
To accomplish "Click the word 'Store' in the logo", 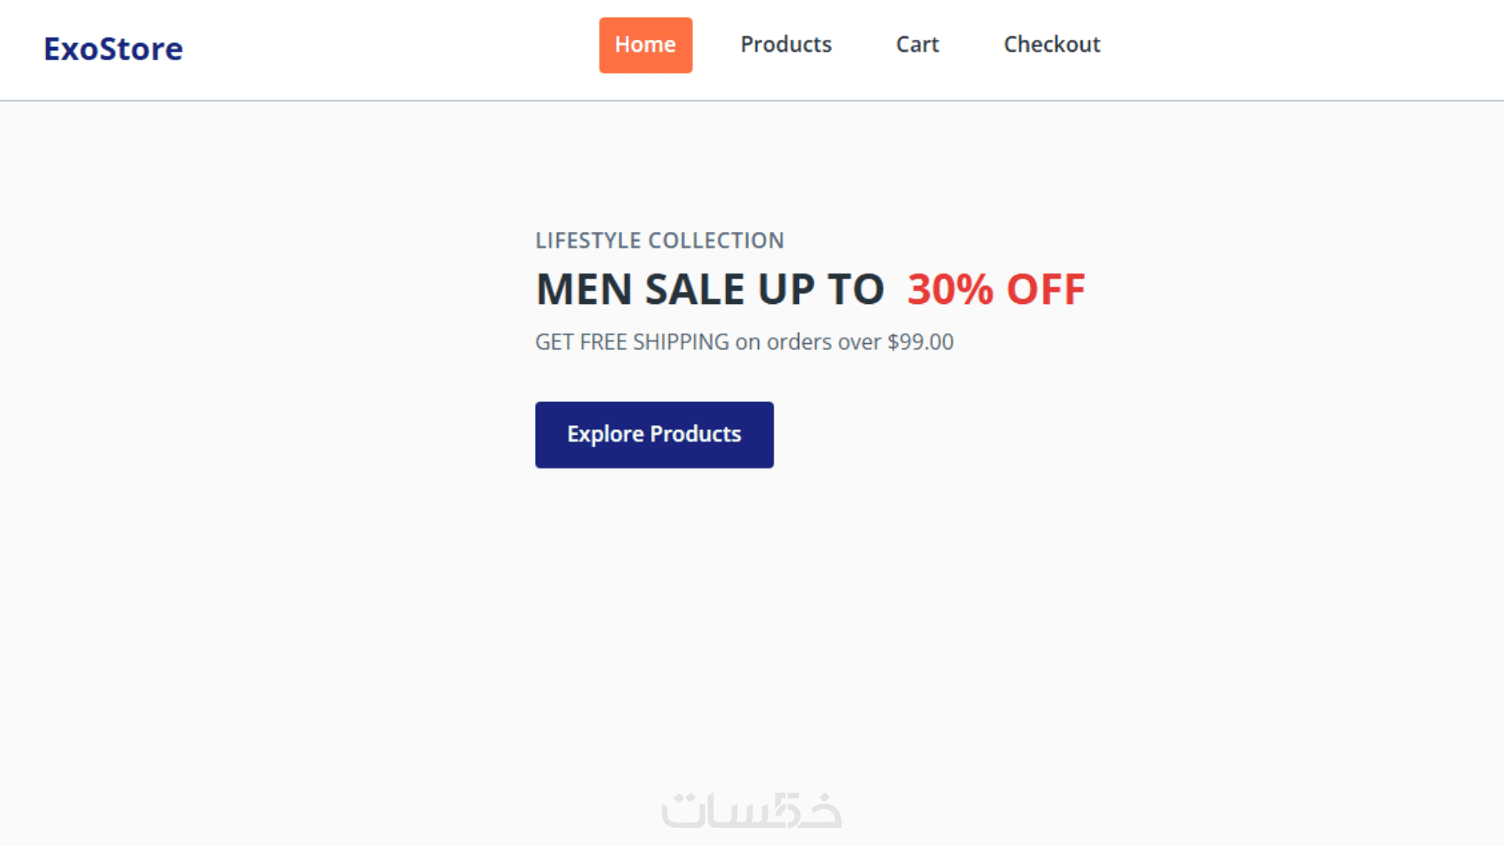I will coord(141,49).
